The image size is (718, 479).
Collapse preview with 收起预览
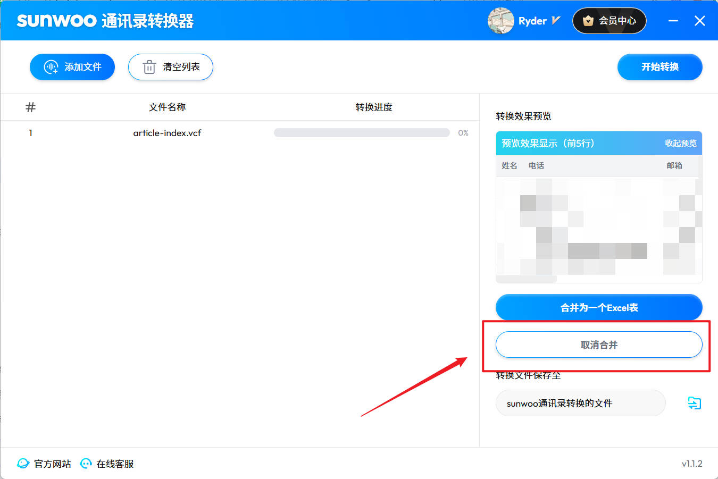(680, 144)
